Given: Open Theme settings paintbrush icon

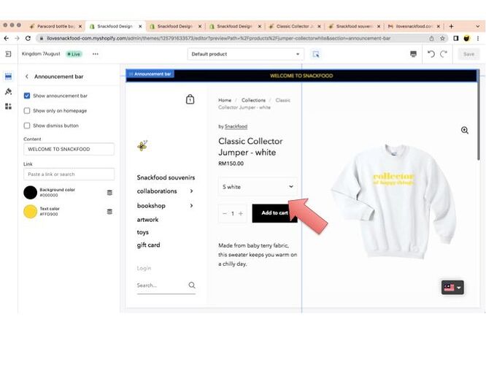Looking at the screenshot, I should [8, 91].
